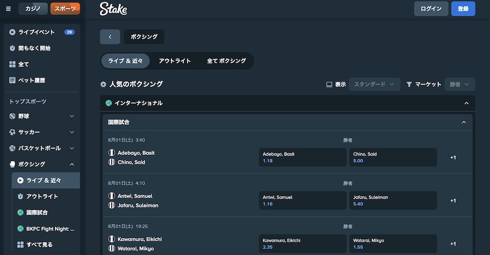Bet on Antwi, Samuel at 1.16
490x255 pixels.
tap(302, 201)
